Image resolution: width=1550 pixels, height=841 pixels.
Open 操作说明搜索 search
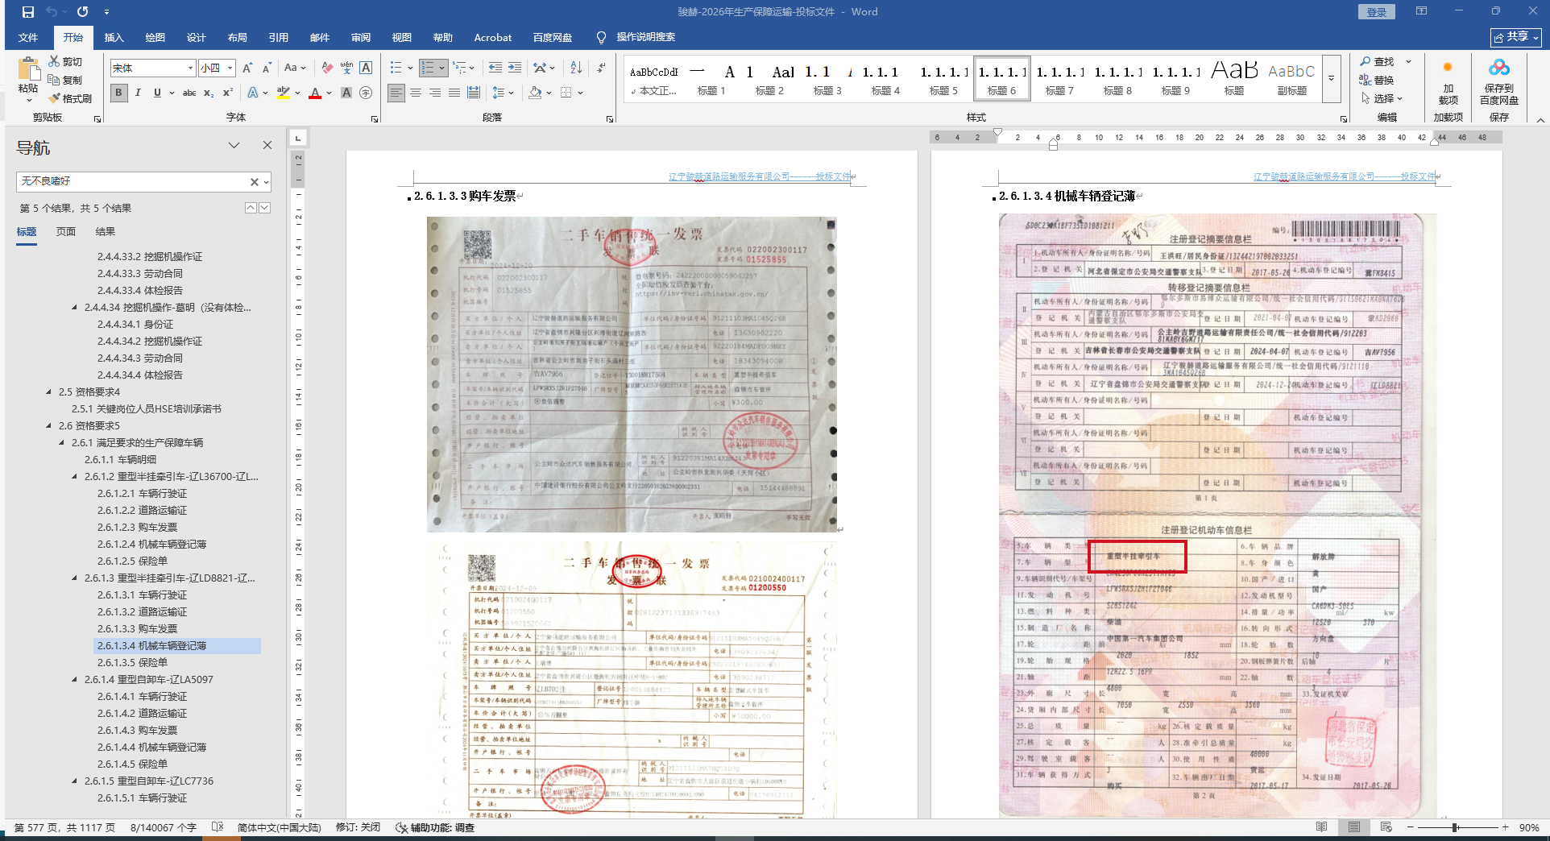pyautogui.click(x=636, y=37)
